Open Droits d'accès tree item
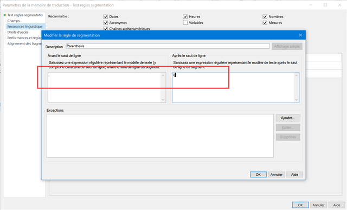The height and width of the screenshot is (210, 347). [x=18, y=32]
